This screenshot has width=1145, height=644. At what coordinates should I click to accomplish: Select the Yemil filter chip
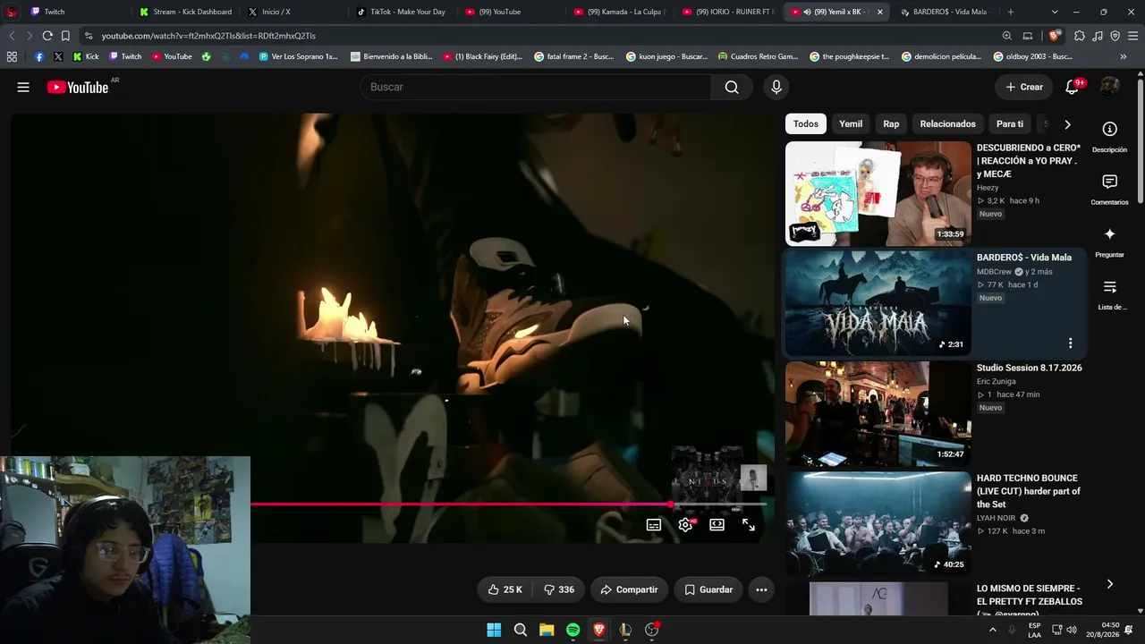click(x=851, y=124)
